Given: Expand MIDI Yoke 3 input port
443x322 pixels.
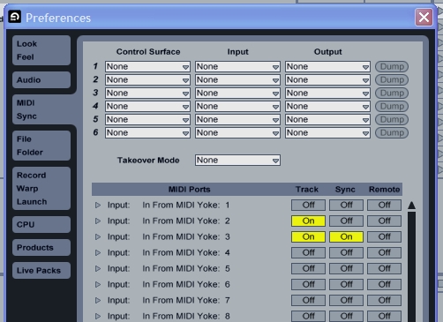Looking at the screenshot, I should point(98,236).
